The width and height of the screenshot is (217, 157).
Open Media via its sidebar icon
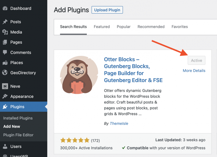(x=5, y=32)
